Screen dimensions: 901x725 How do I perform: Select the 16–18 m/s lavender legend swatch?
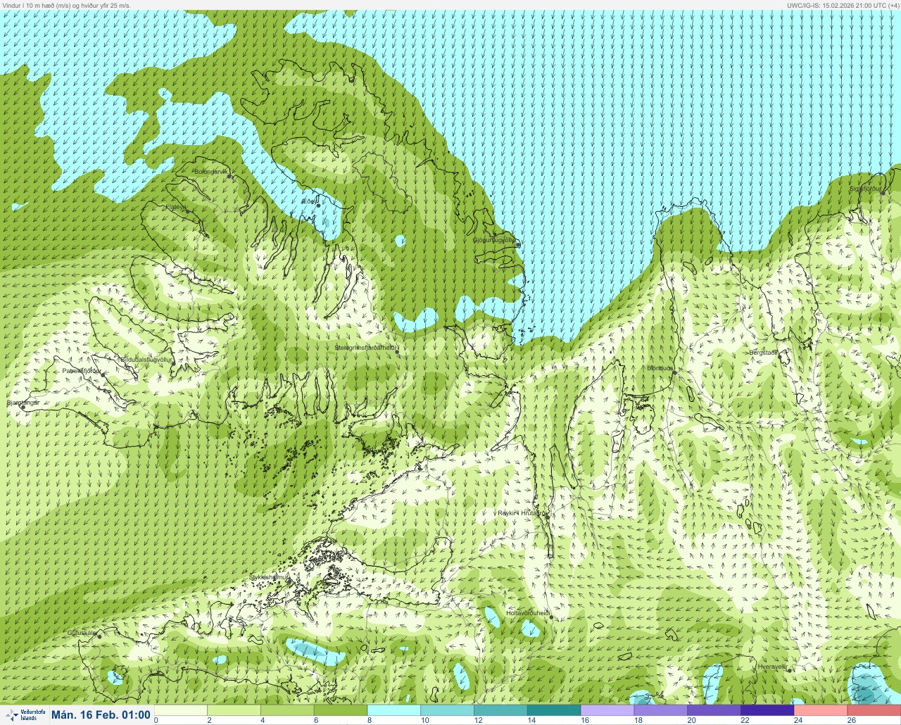coord(608,710)
